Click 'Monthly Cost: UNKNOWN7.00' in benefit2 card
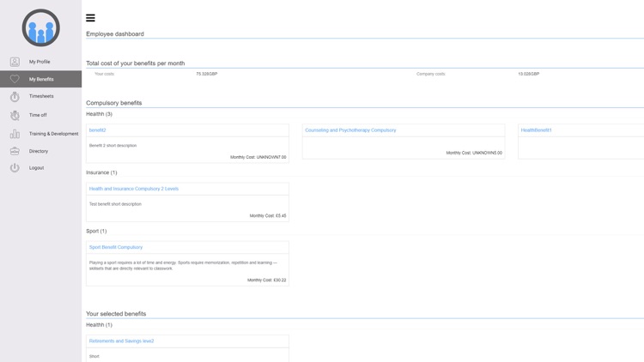The width and height of the screenshot is (644, 362). click(258, 157)
